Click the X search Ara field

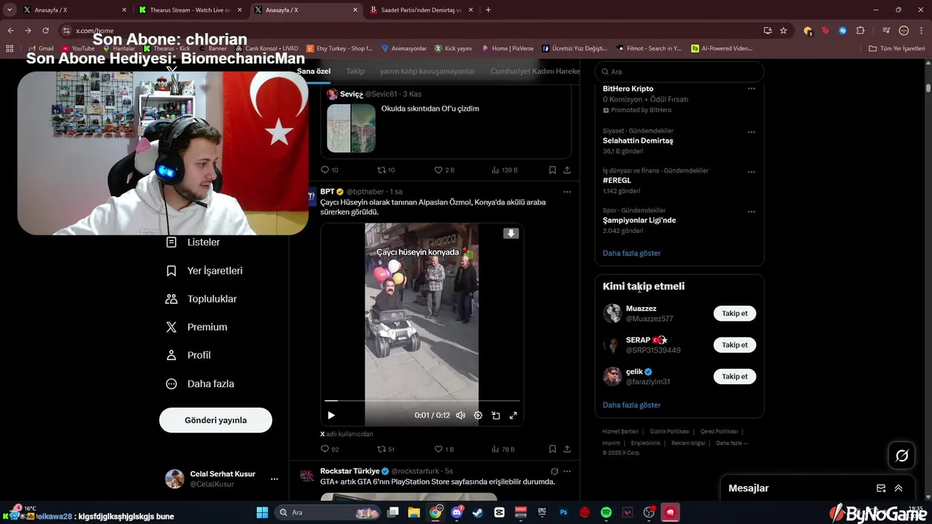[679, 71]
